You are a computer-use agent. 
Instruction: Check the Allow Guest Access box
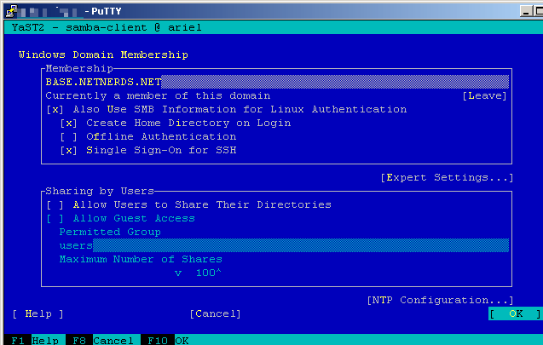(x=54, y=218)
